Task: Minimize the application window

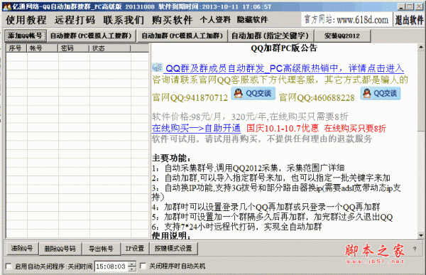Action: click(402, 6)
